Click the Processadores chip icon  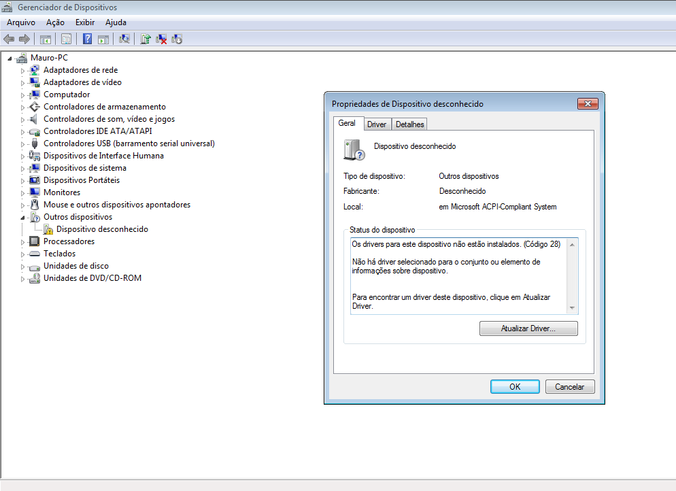(x=35, y=241)
